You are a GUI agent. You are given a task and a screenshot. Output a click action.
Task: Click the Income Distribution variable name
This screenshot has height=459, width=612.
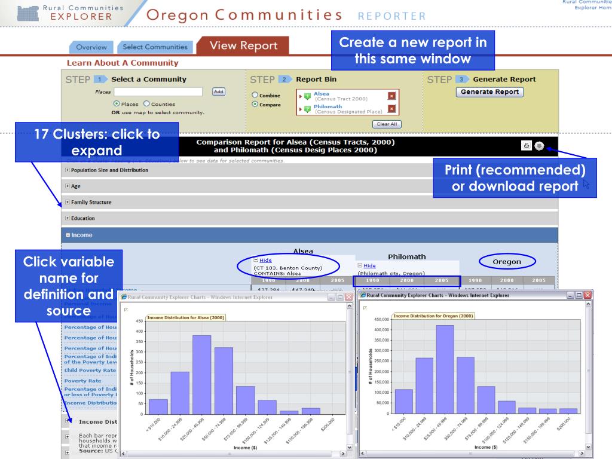coord(91,403)
